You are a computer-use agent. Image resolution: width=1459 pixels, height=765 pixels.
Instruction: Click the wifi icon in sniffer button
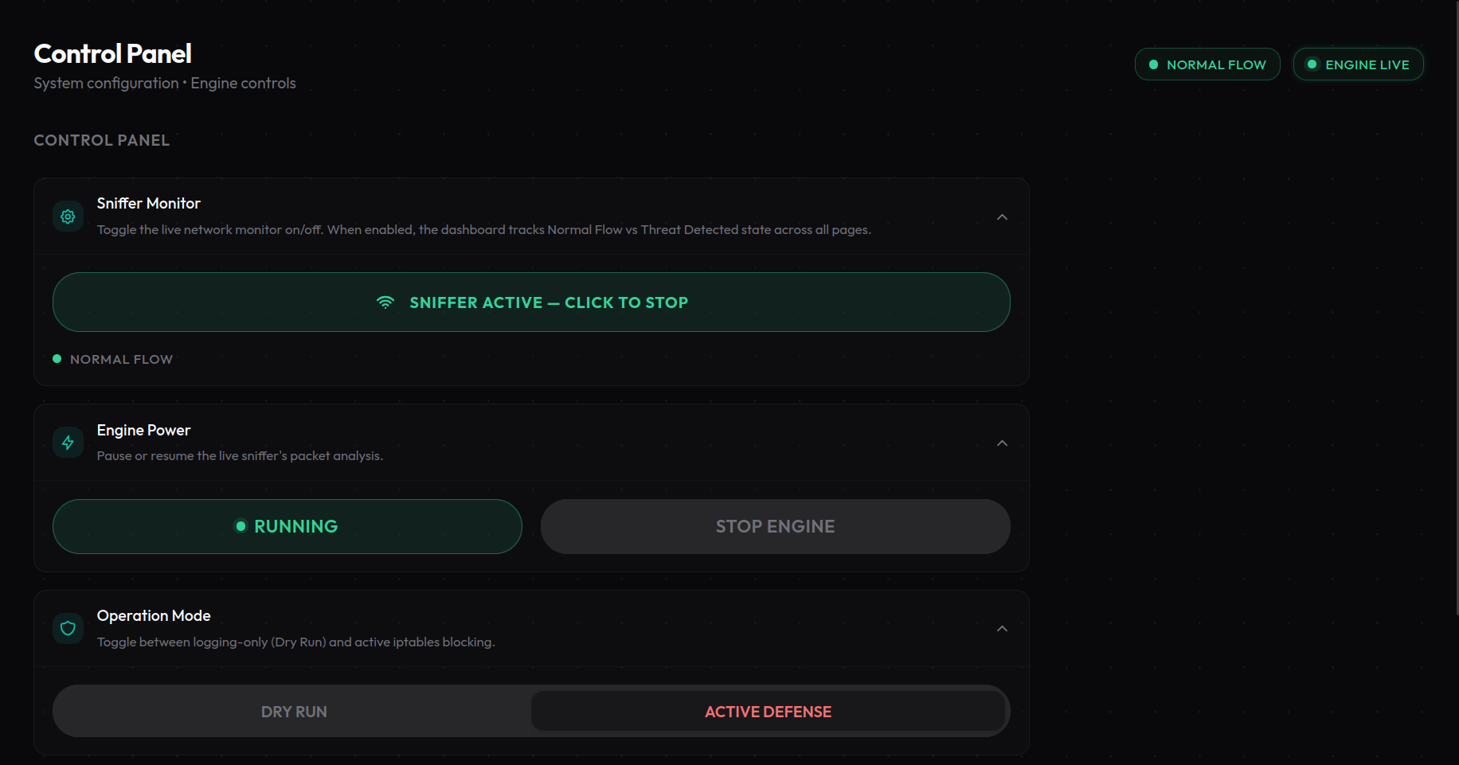pyautogui.click(x=385, y=302)
